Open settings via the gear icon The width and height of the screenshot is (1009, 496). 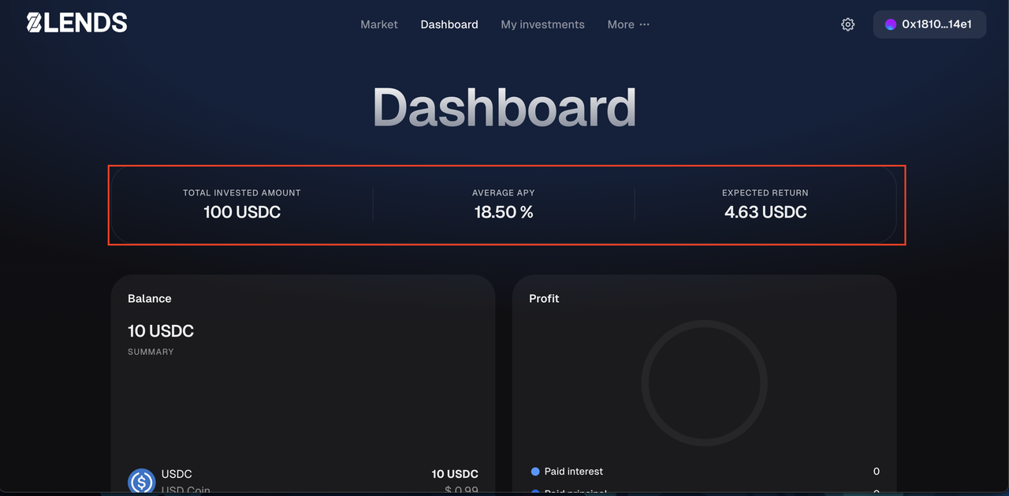coord(847,24)
